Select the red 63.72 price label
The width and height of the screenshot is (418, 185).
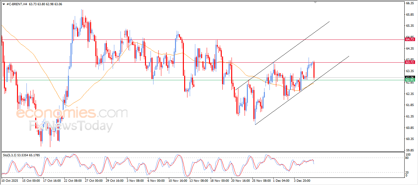[410, 62]
